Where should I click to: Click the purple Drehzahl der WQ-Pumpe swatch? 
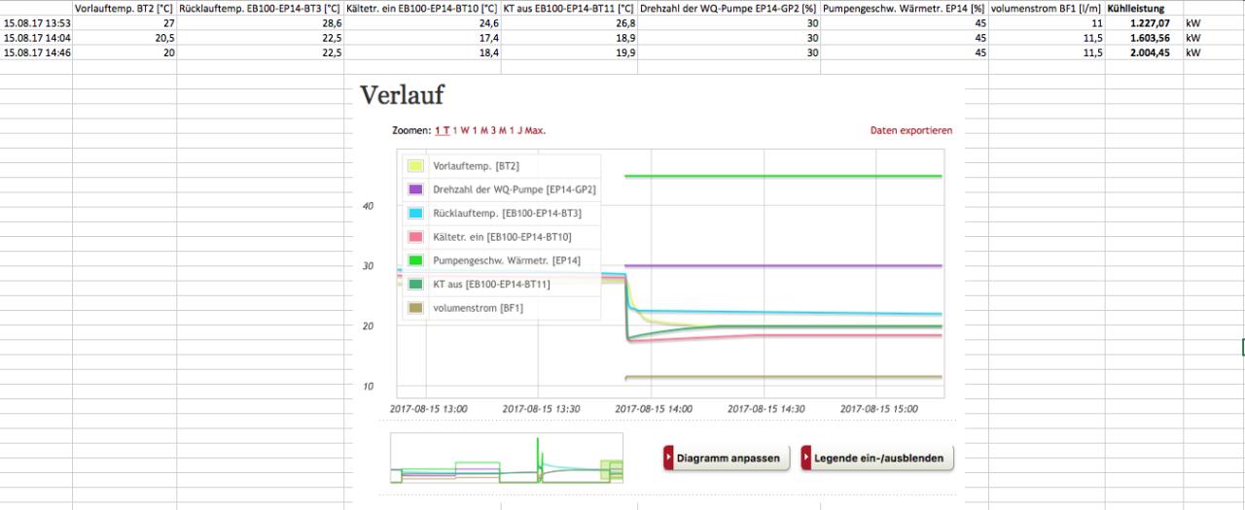coord(414,189)
